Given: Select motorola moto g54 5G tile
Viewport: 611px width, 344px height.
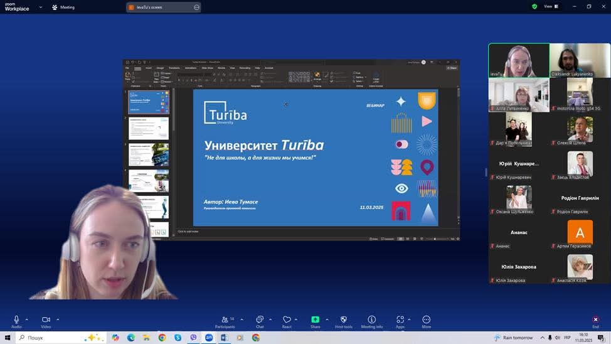Looking at the screenshot, I should point(580,95).
